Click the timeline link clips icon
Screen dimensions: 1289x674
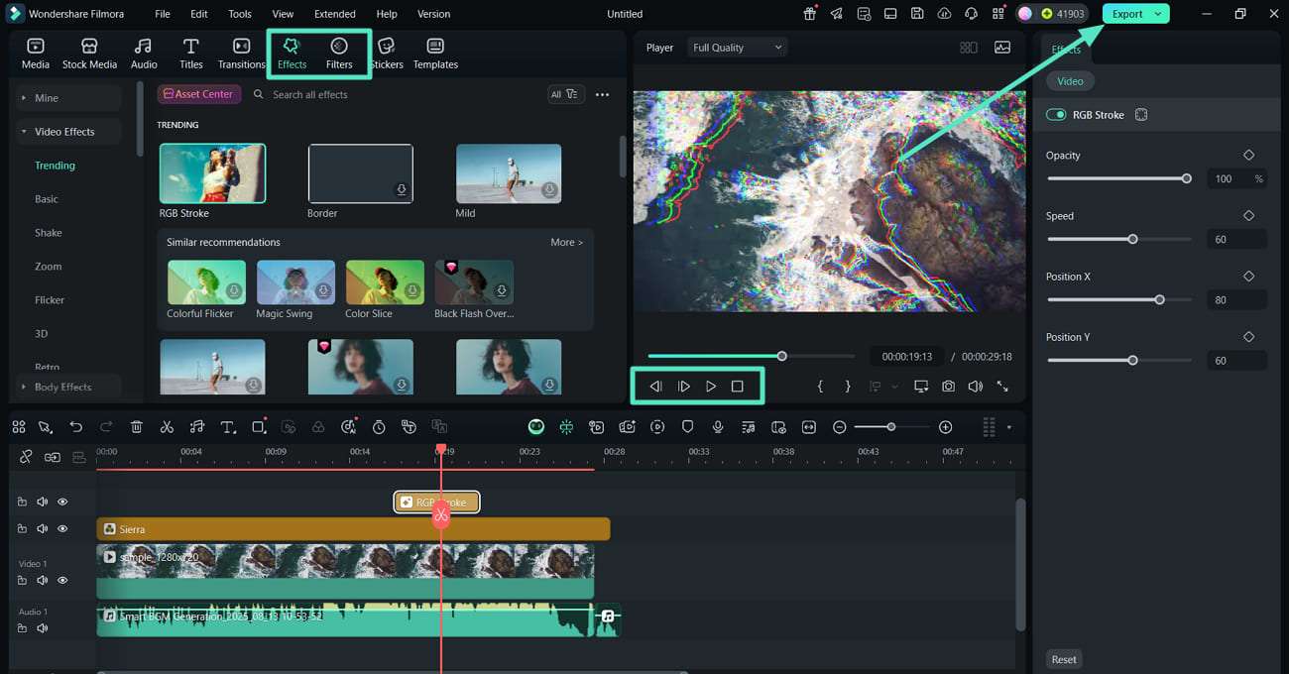coord(26,457)
